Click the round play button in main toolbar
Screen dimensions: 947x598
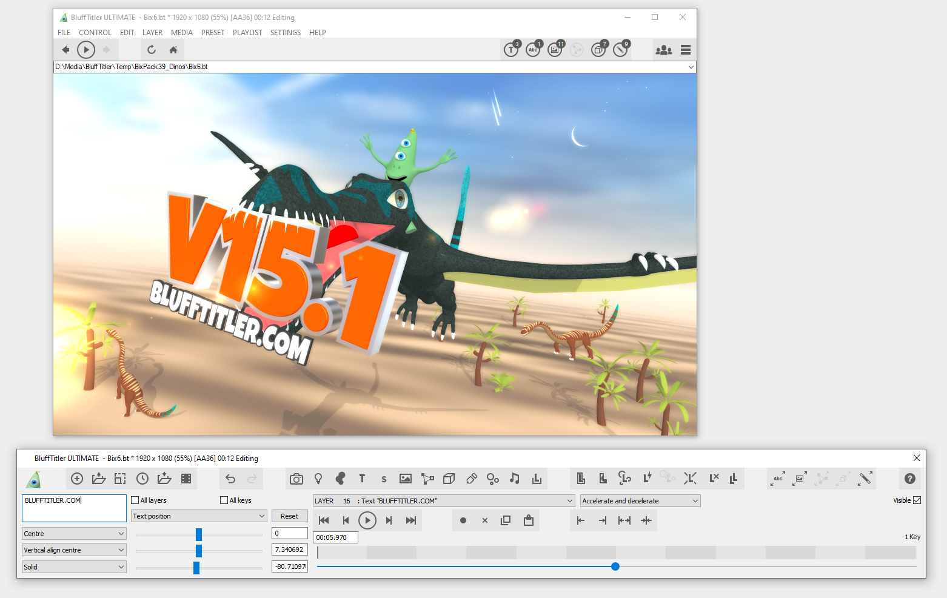86,50
